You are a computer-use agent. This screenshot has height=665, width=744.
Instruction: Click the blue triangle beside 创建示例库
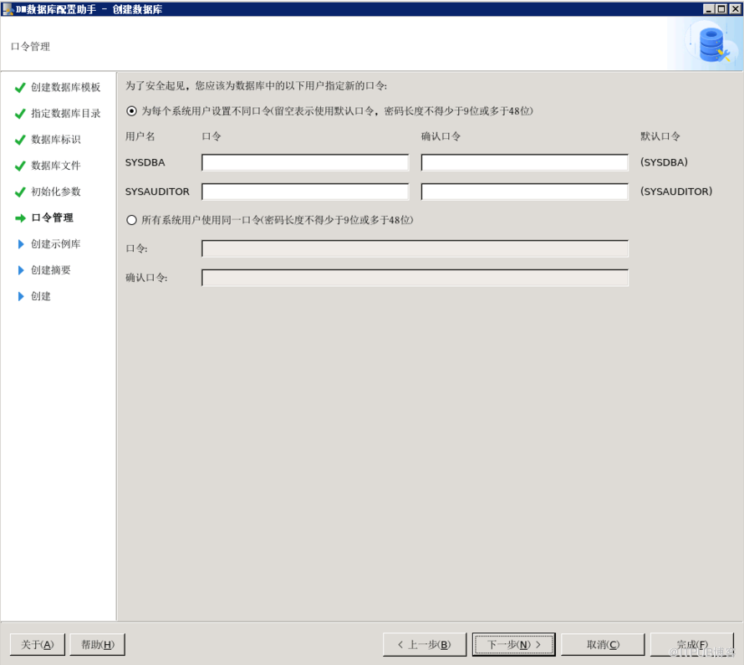[x=20, y=244]
